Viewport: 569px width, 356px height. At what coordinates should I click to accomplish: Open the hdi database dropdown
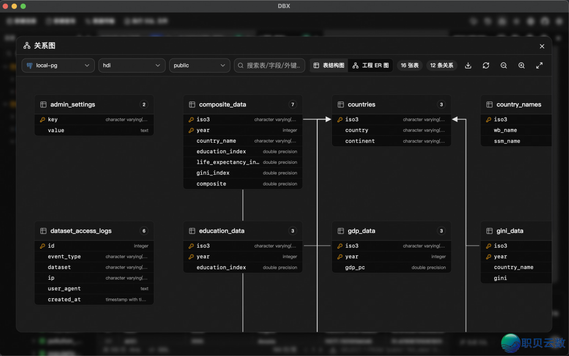[x=132, y=65]
